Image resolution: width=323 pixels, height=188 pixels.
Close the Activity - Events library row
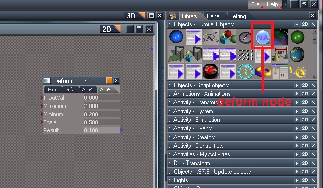pos(313,128)
